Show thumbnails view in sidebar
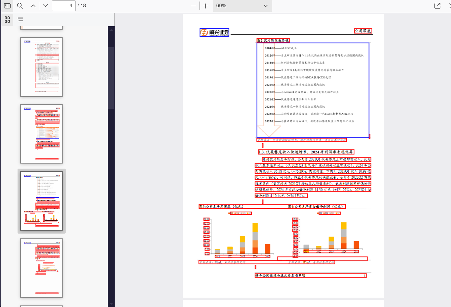 coord(7,20)
